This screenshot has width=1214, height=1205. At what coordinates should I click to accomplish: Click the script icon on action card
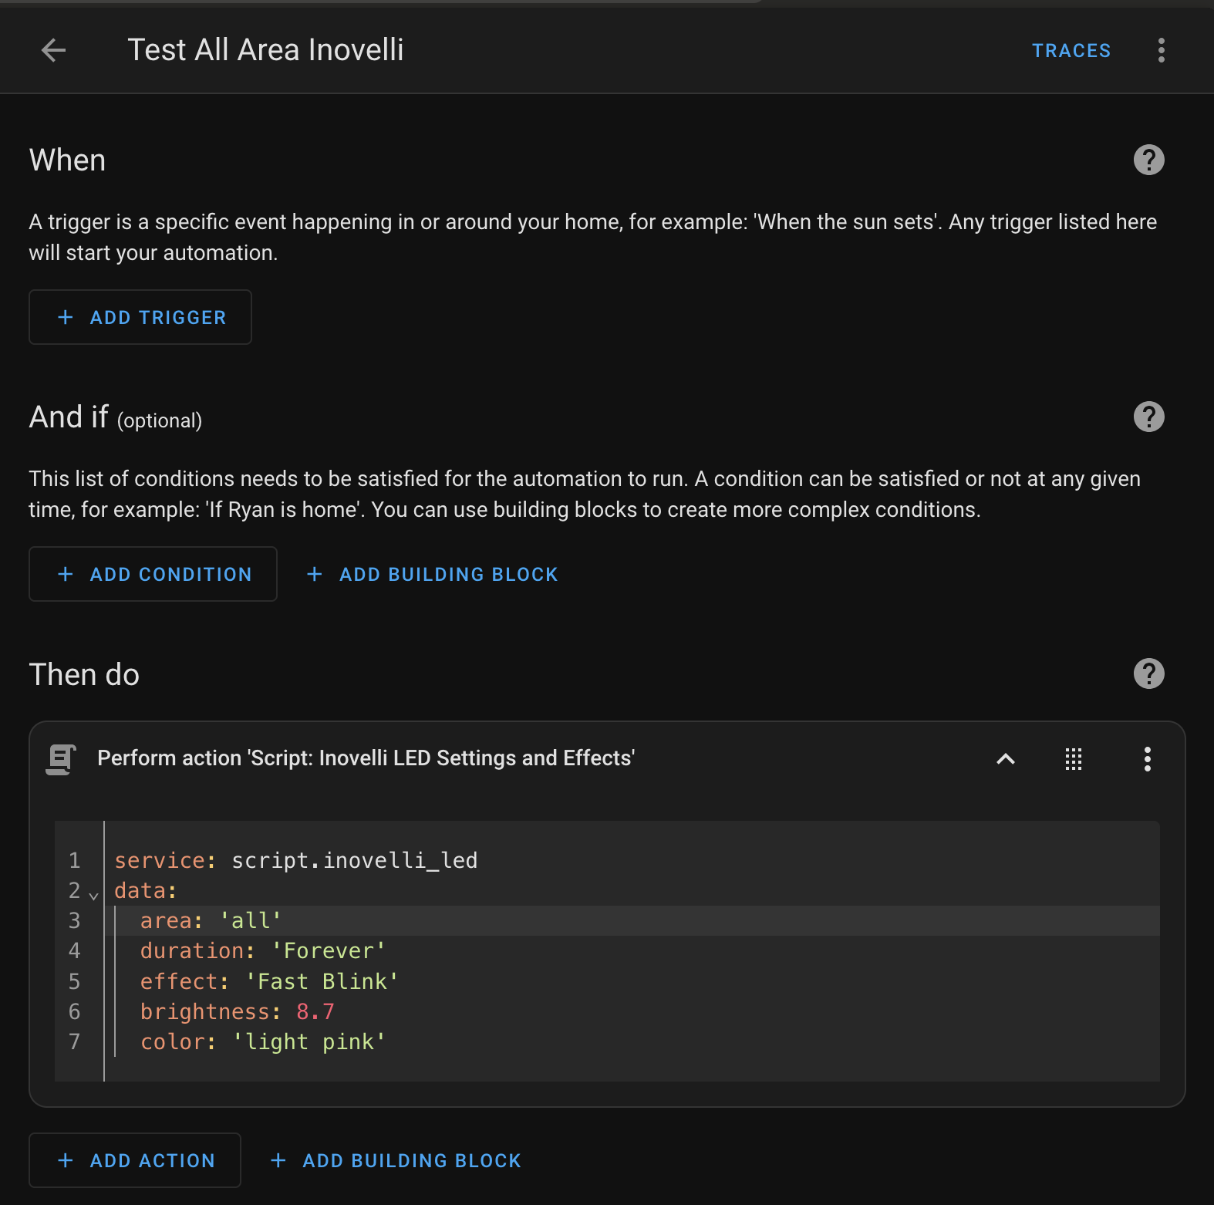click(62, 759)
